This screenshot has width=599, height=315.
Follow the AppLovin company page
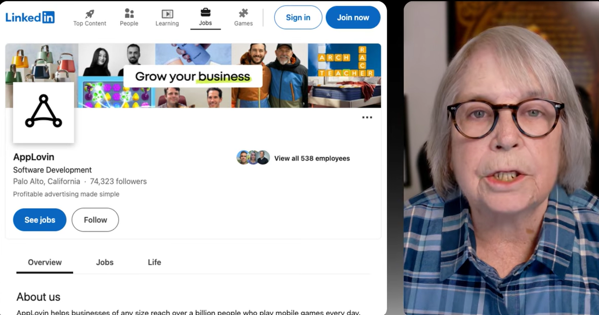[x=95, y=219]
